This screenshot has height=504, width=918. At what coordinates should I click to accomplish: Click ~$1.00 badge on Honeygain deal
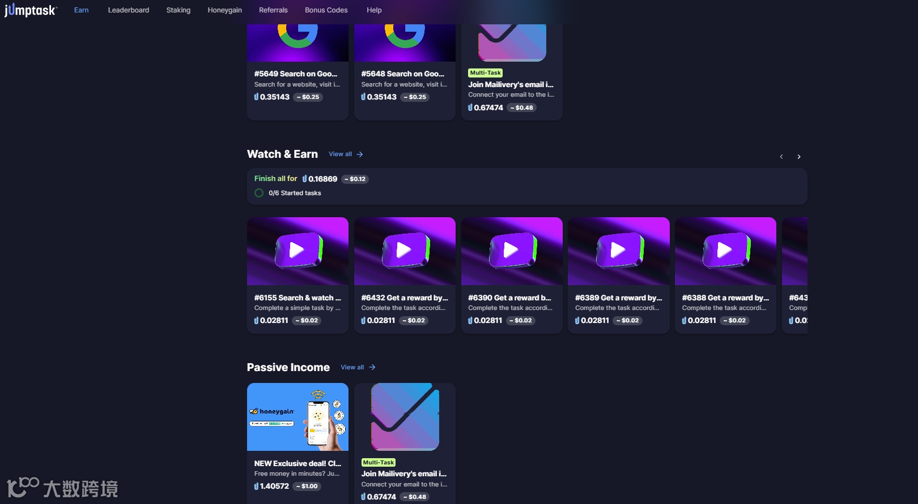tap(308, 486)
